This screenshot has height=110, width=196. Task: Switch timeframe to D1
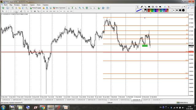(x=64, y=11)
